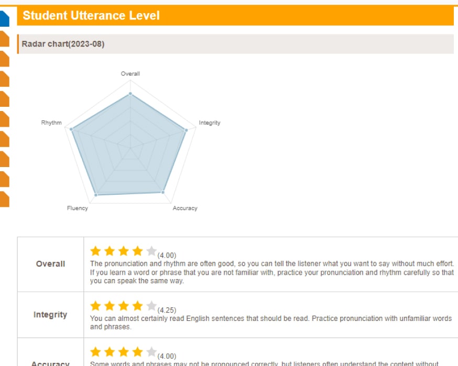Select the Integrity row heading in table
Screen dimensions: 458x366
pyautogui.click(x=50, y=314)
